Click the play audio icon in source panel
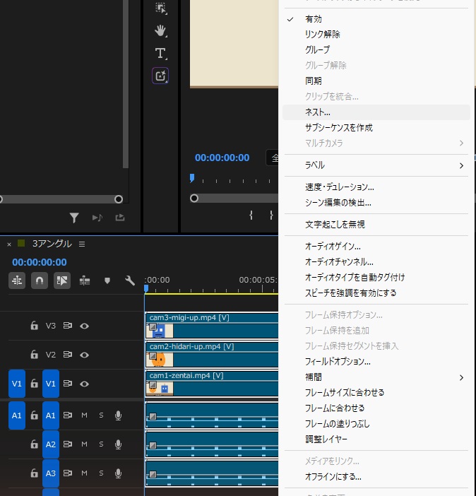The image size is (476, 496). point(97,218)
